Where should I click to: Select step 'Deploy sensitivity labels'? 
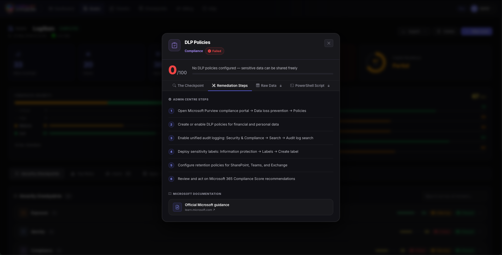pyautogui.click(x=251, y=152)
